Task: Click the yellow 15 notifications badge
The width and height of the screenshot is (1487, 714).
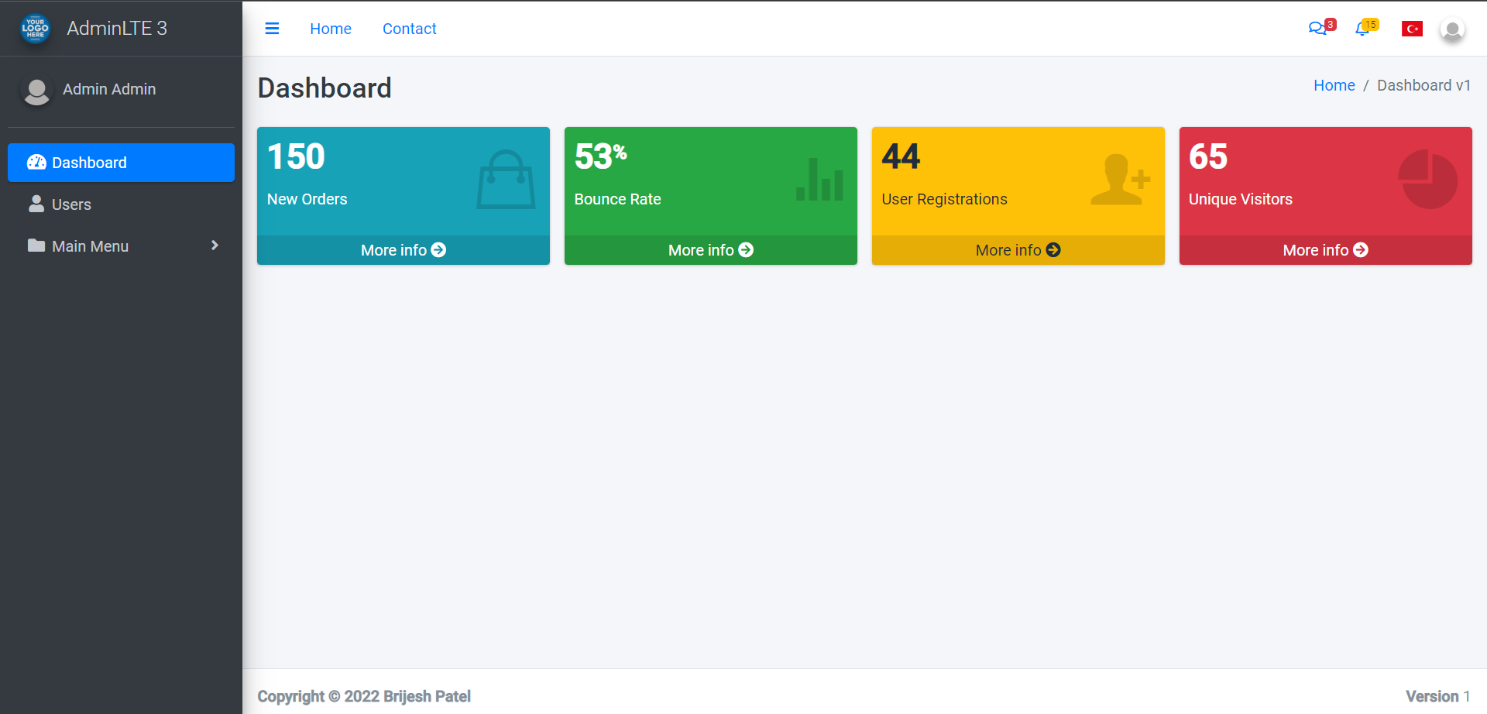Action: (1371, 24)
